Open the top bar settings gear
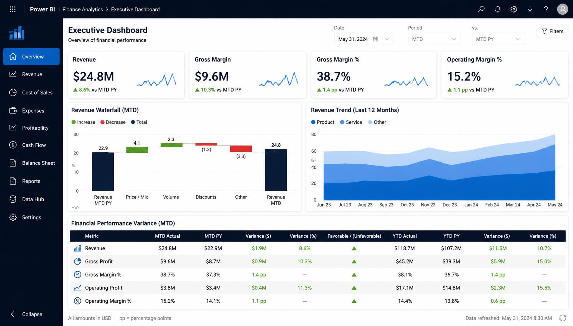Screen dimensions: 573x326 514,9
